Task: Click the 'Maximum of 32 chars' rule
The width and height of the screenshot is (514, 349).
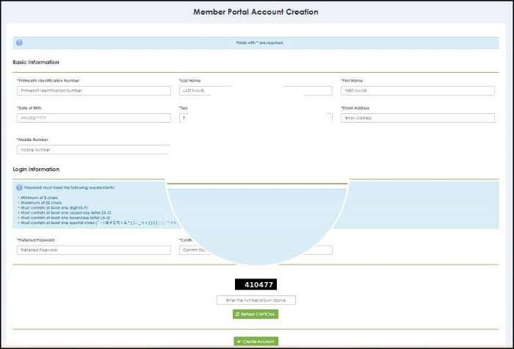Action: pyautogui.click(x=41, y=203)
